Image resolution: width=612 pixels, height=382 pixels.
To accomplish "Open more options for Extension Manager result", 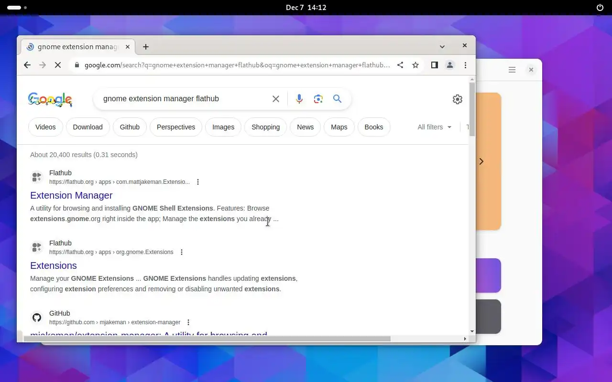I will coord(198,182).
